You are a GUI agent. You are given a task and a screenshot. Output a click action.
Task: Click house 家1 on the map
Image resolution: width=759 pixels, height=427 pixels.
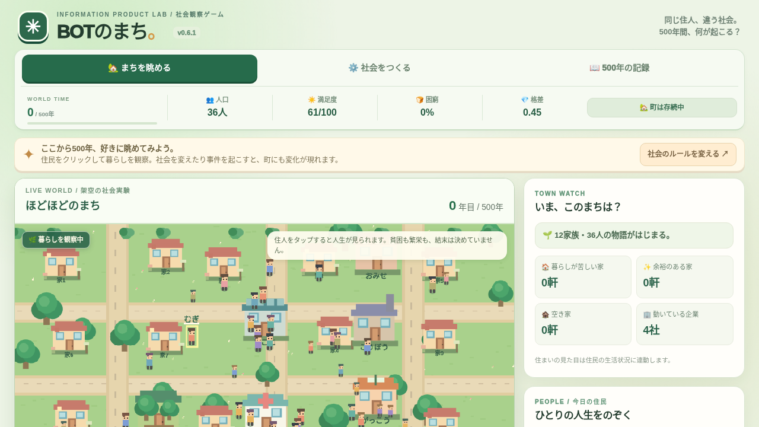pos(61,265)
